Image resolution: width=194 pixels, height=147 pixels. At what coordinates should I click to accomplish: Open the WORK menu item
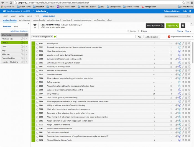21,16
